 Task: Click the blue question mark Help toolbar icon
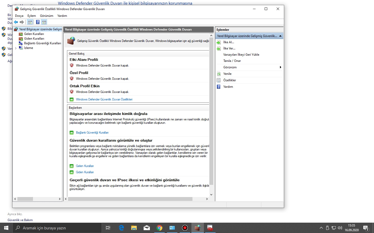click(38, 22)
